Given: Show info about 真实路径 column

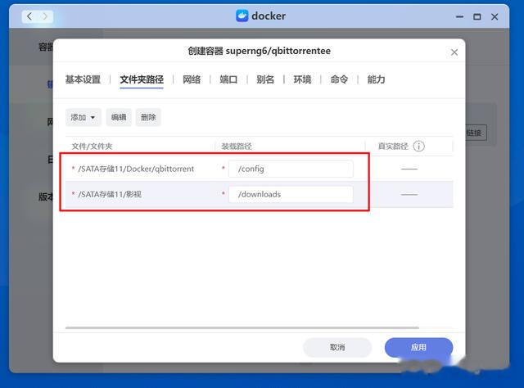Looking at the screenshot, I should point(418,146).
